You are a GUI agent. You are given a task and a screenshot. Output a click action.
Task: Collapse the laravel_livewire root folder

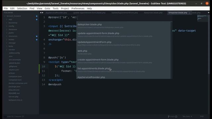point(5,16)
